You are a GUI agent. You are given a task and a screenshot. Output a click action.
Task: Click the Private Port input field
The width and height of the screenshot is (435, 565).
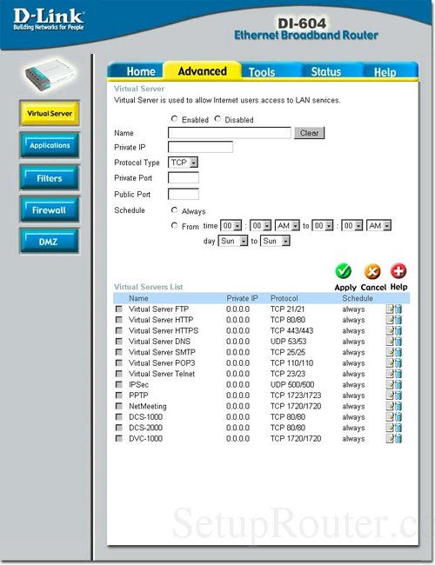point(184,177)
